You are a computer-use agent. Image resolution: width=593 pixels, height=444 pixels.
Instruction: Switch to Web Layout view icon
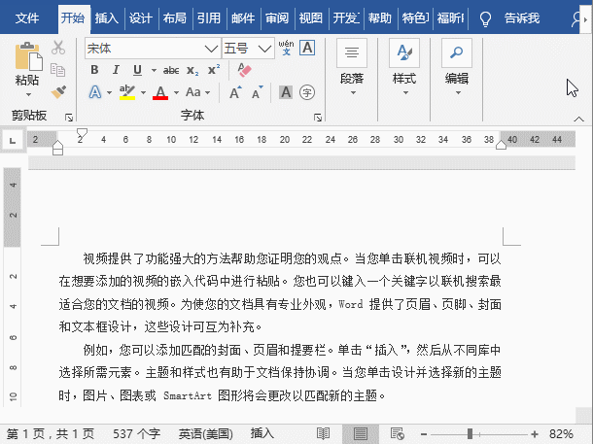pyautogui.click(x=397, y=433)
